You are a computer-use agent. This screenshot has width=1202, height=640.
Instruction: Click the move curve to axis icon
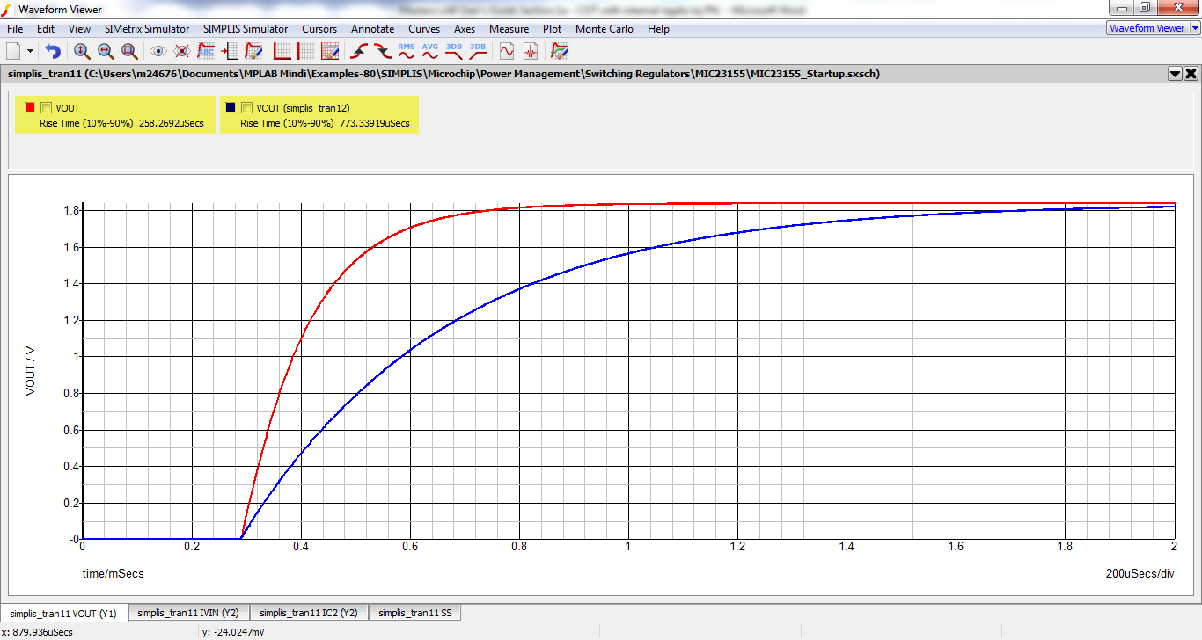[230, 51]
